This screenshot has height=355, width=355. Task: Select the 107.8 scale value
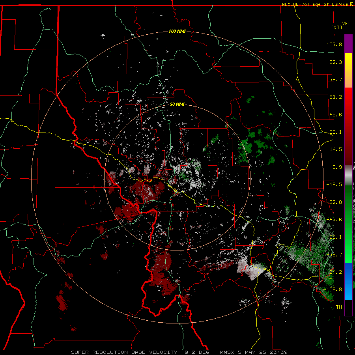pos(334,44)
